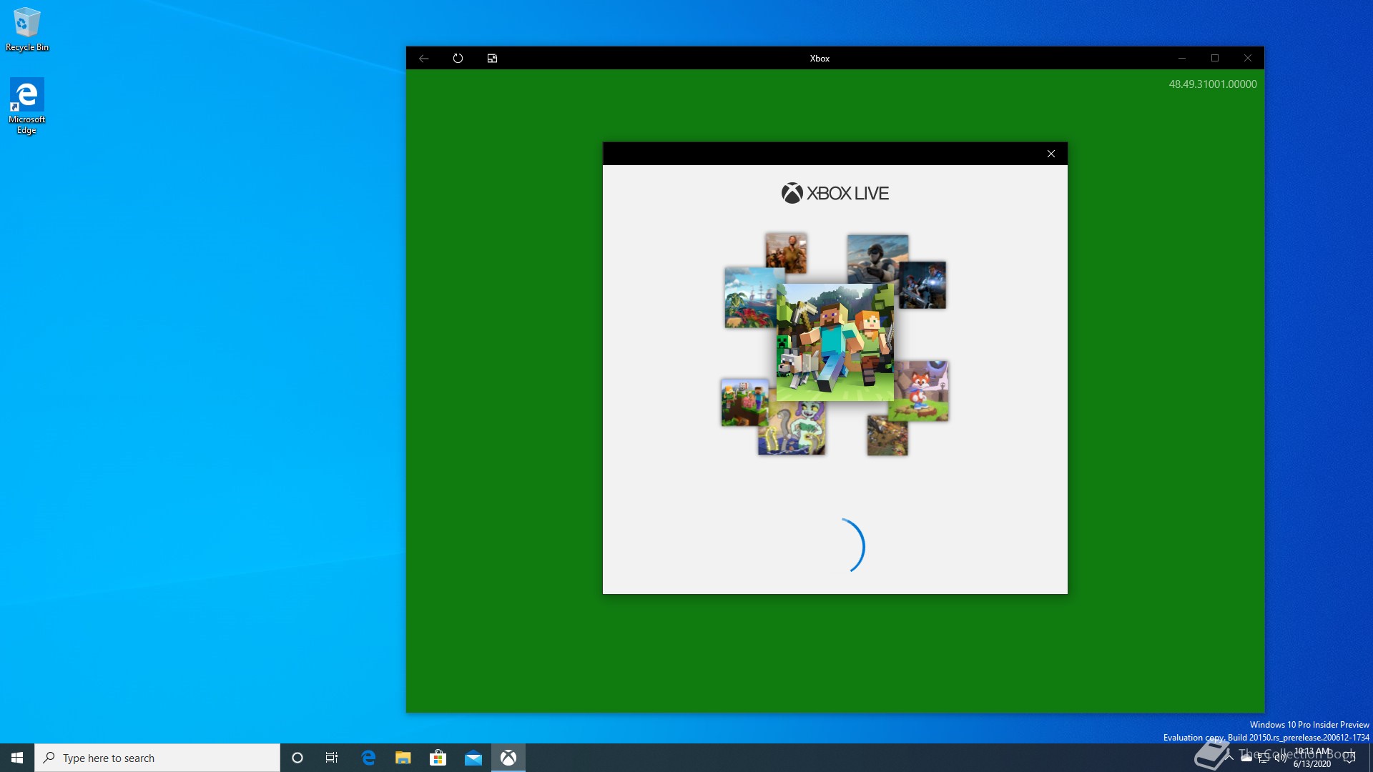
Task: Click the version number 48.49.31001.00000
Action: coord(1212,84)
